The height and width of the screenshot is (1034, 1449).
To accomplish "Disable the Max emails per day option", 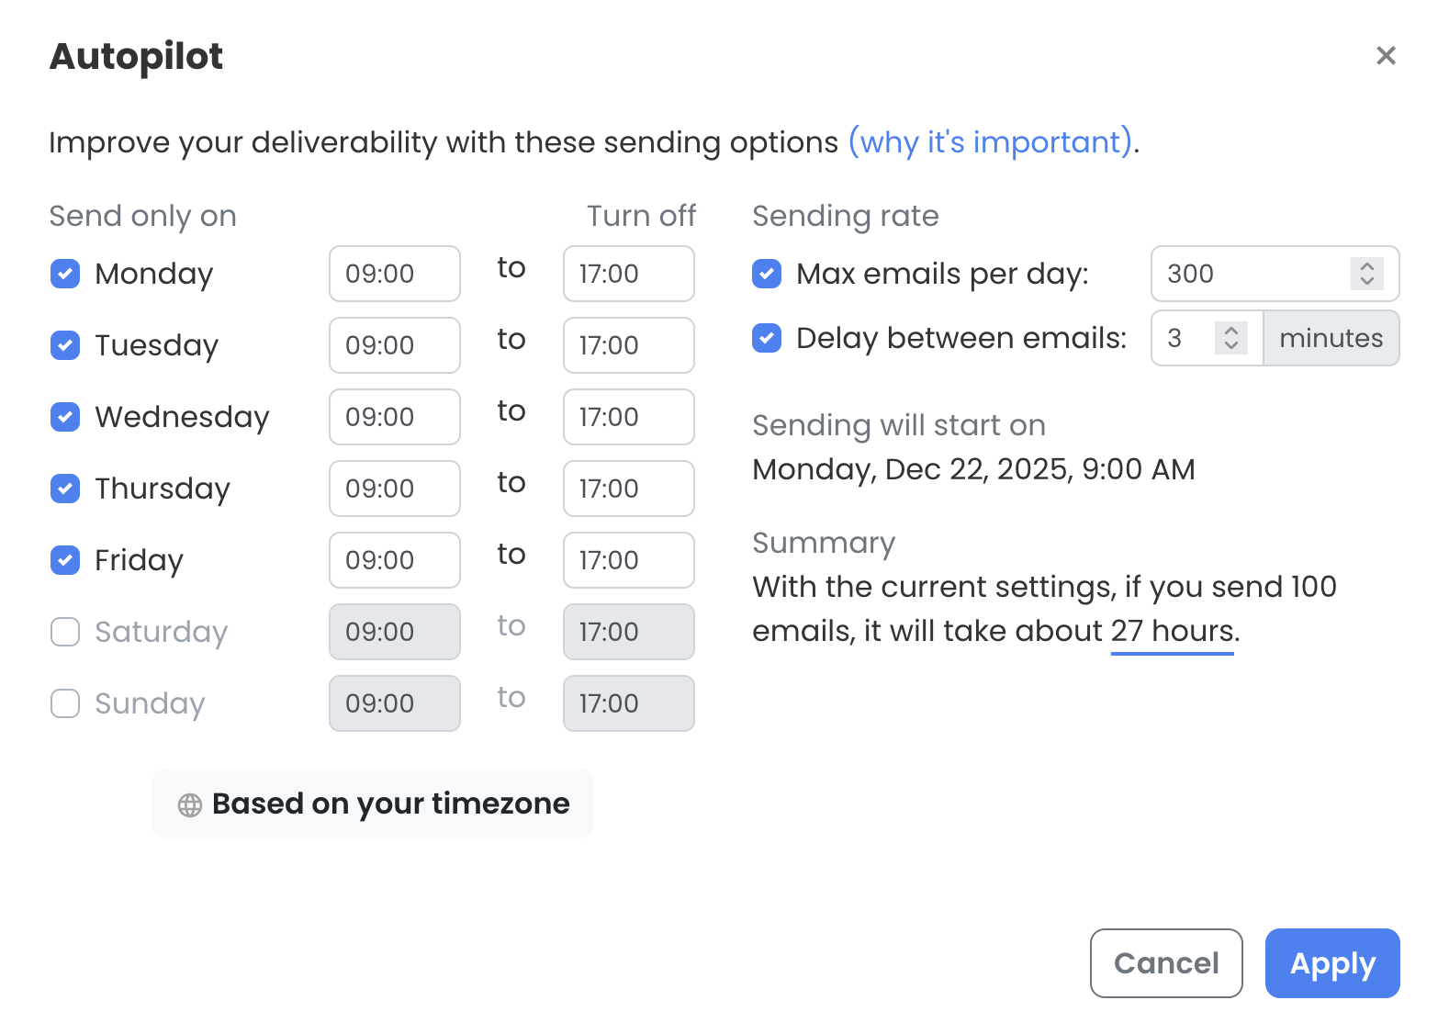I will point(766,273).
